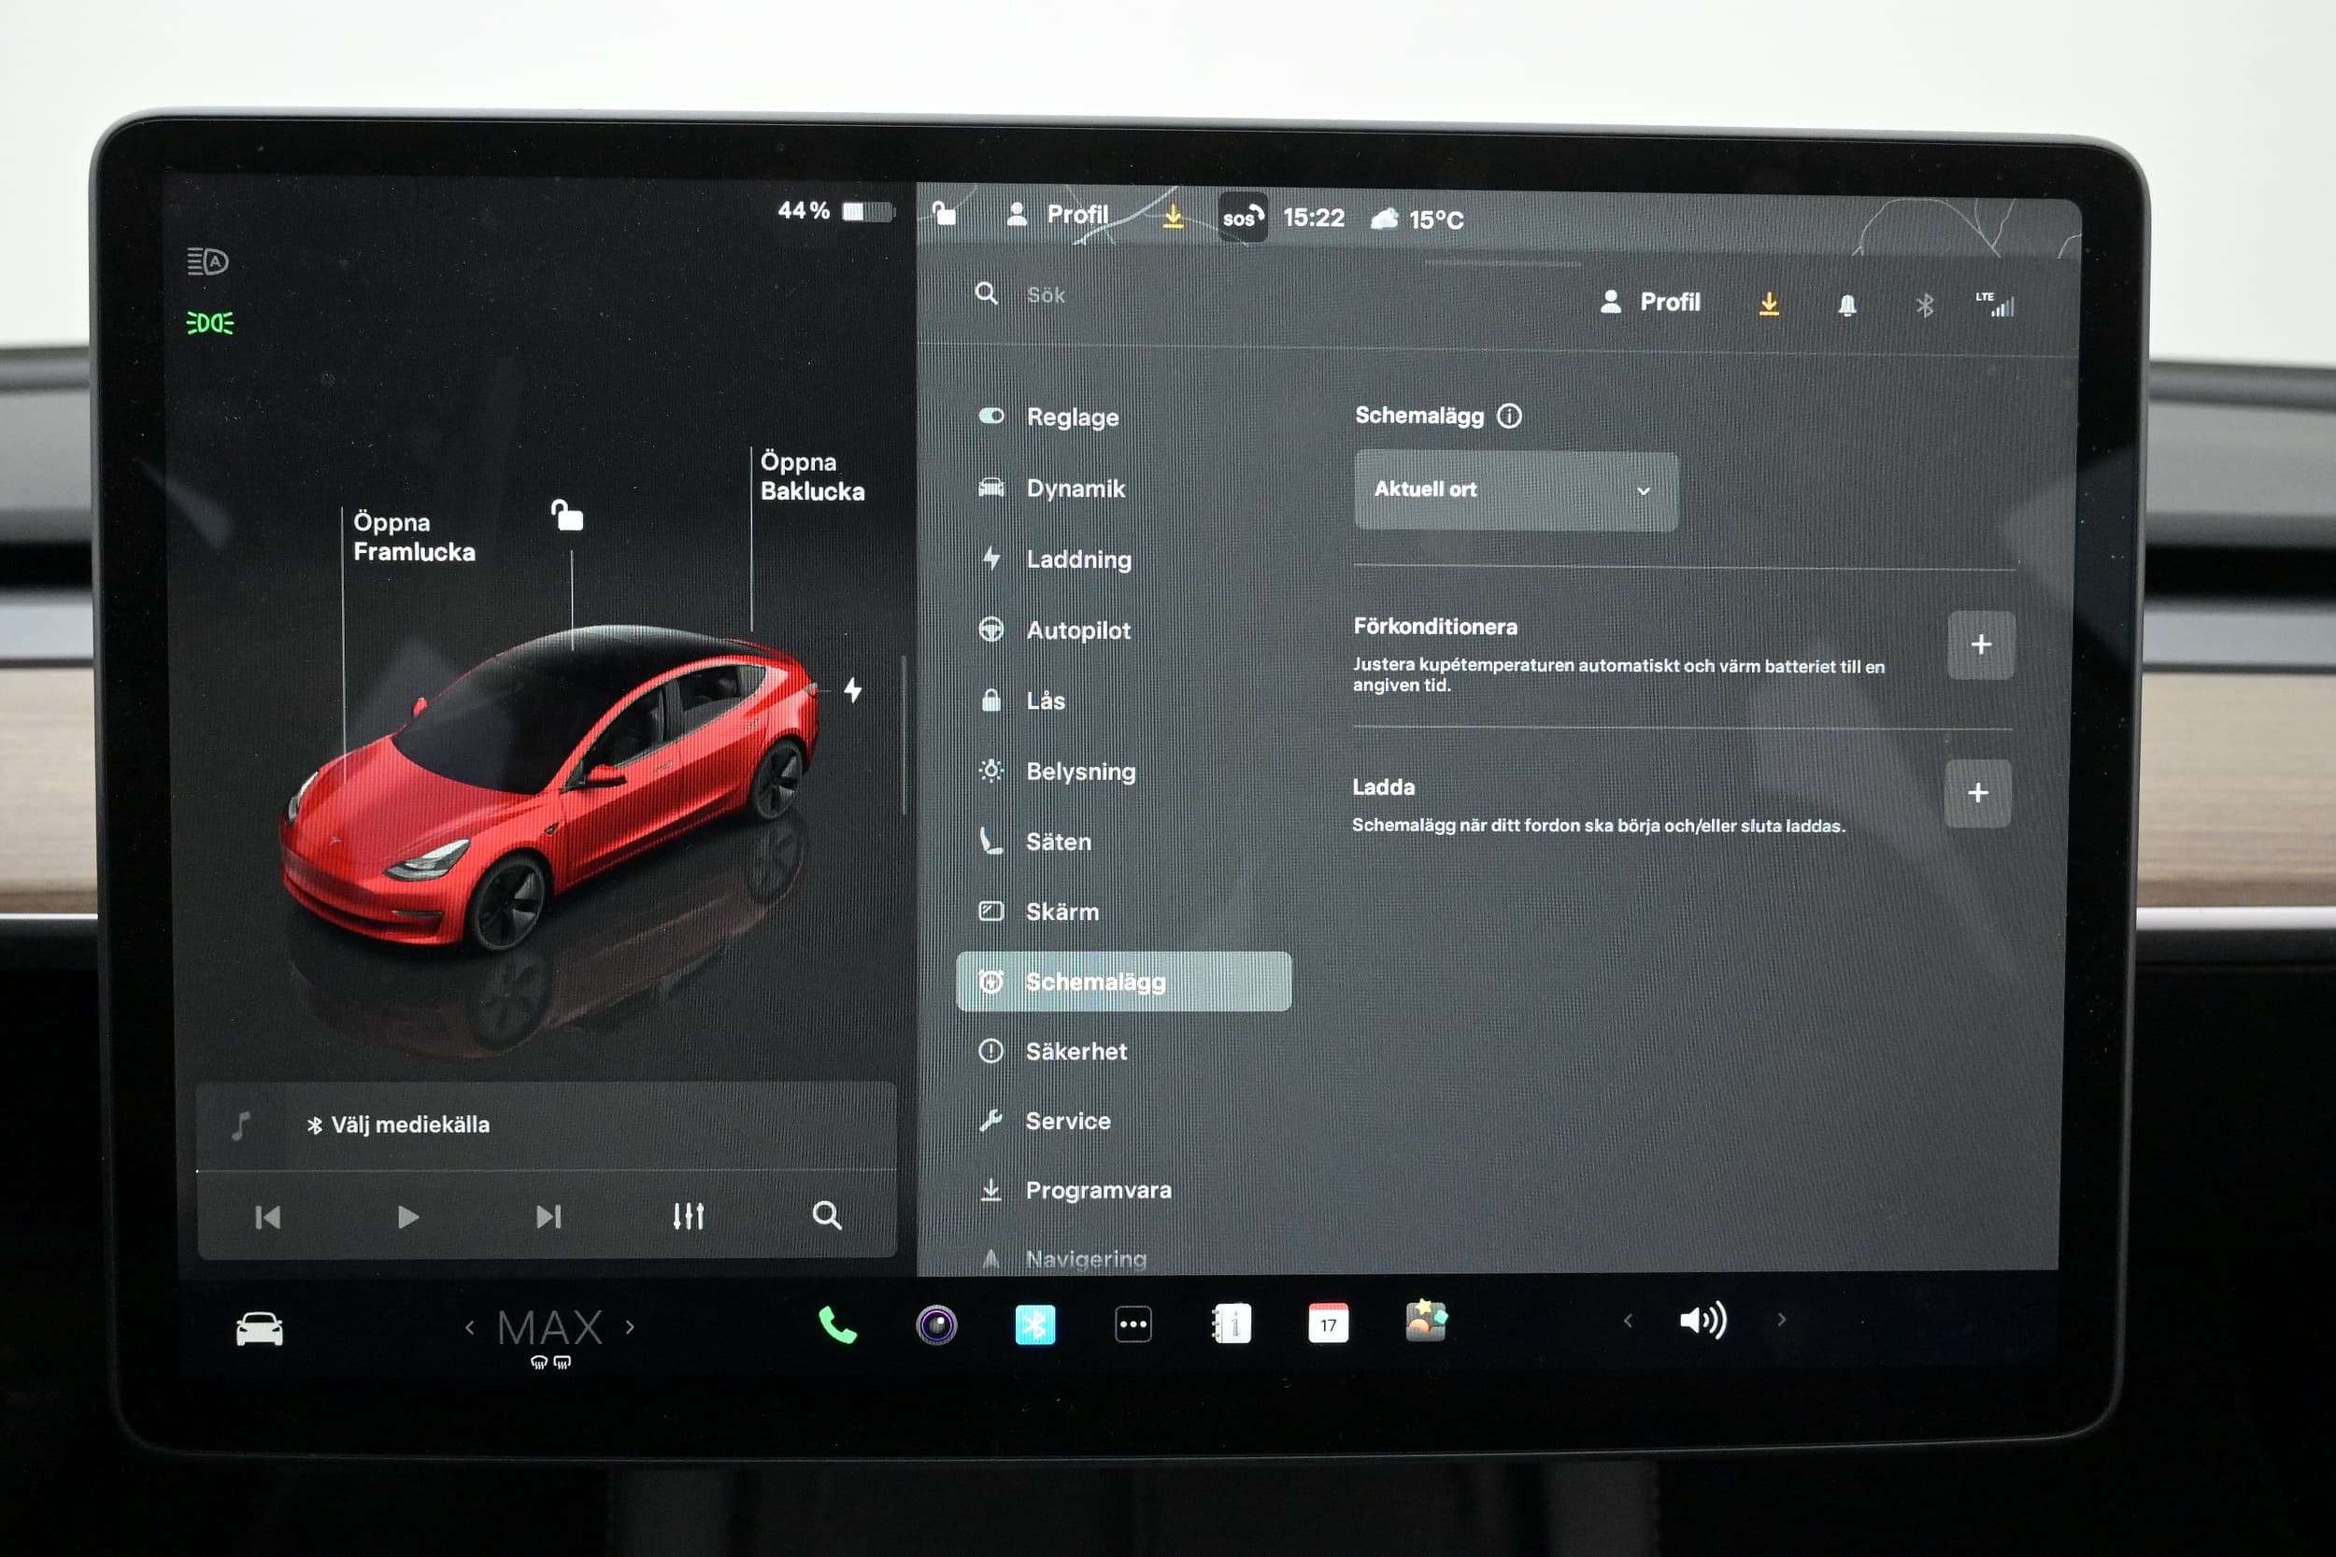
Task: Tap Öppna Baklucka to open trunk
Action: point(811,476)
